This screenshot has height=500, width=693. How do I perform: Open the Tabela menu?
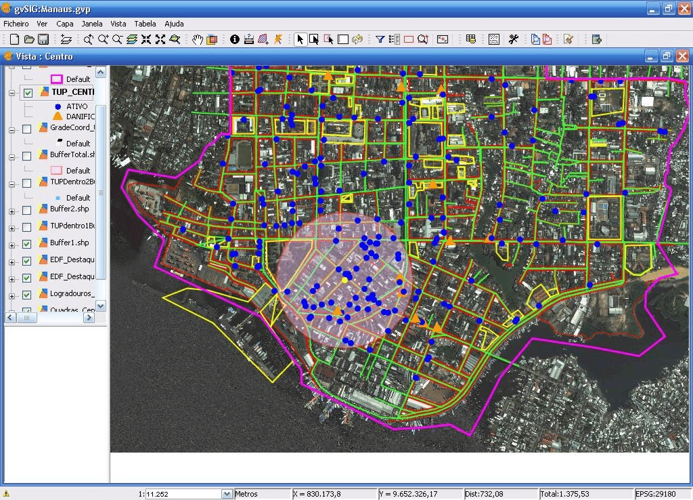tap(145, 24)
